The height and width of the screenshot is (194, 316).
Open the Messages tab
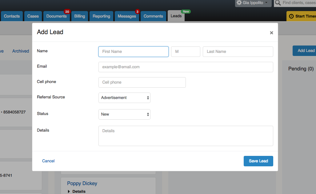pyautogui.click(x=127, y=16)
